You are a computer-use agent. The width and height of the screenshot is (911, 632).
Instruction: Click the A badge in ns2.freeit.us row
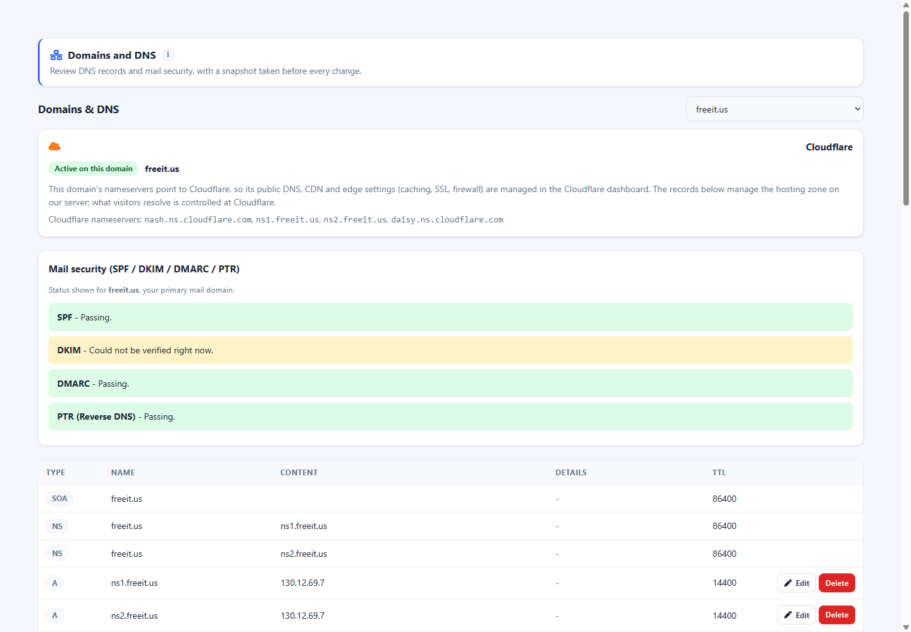pyautogui.click(x=54, y=616)
